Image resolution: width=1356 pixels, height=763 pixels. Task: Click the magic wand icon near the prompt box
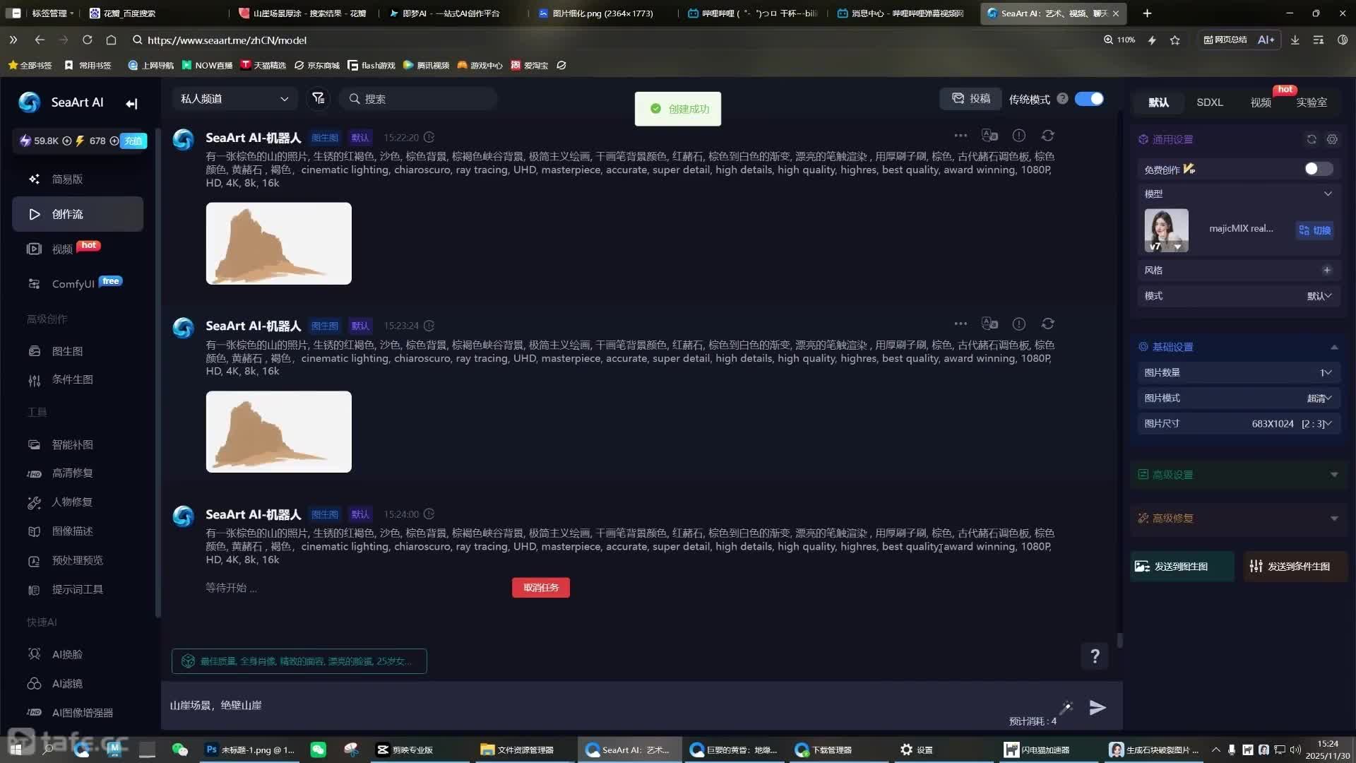pyautogui.click(x=1066, y=707)
